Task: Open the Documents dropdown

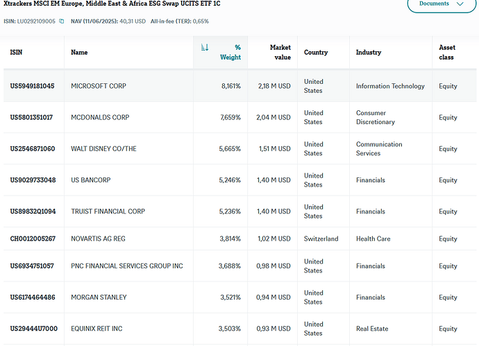Action: [x=442, y=4]
